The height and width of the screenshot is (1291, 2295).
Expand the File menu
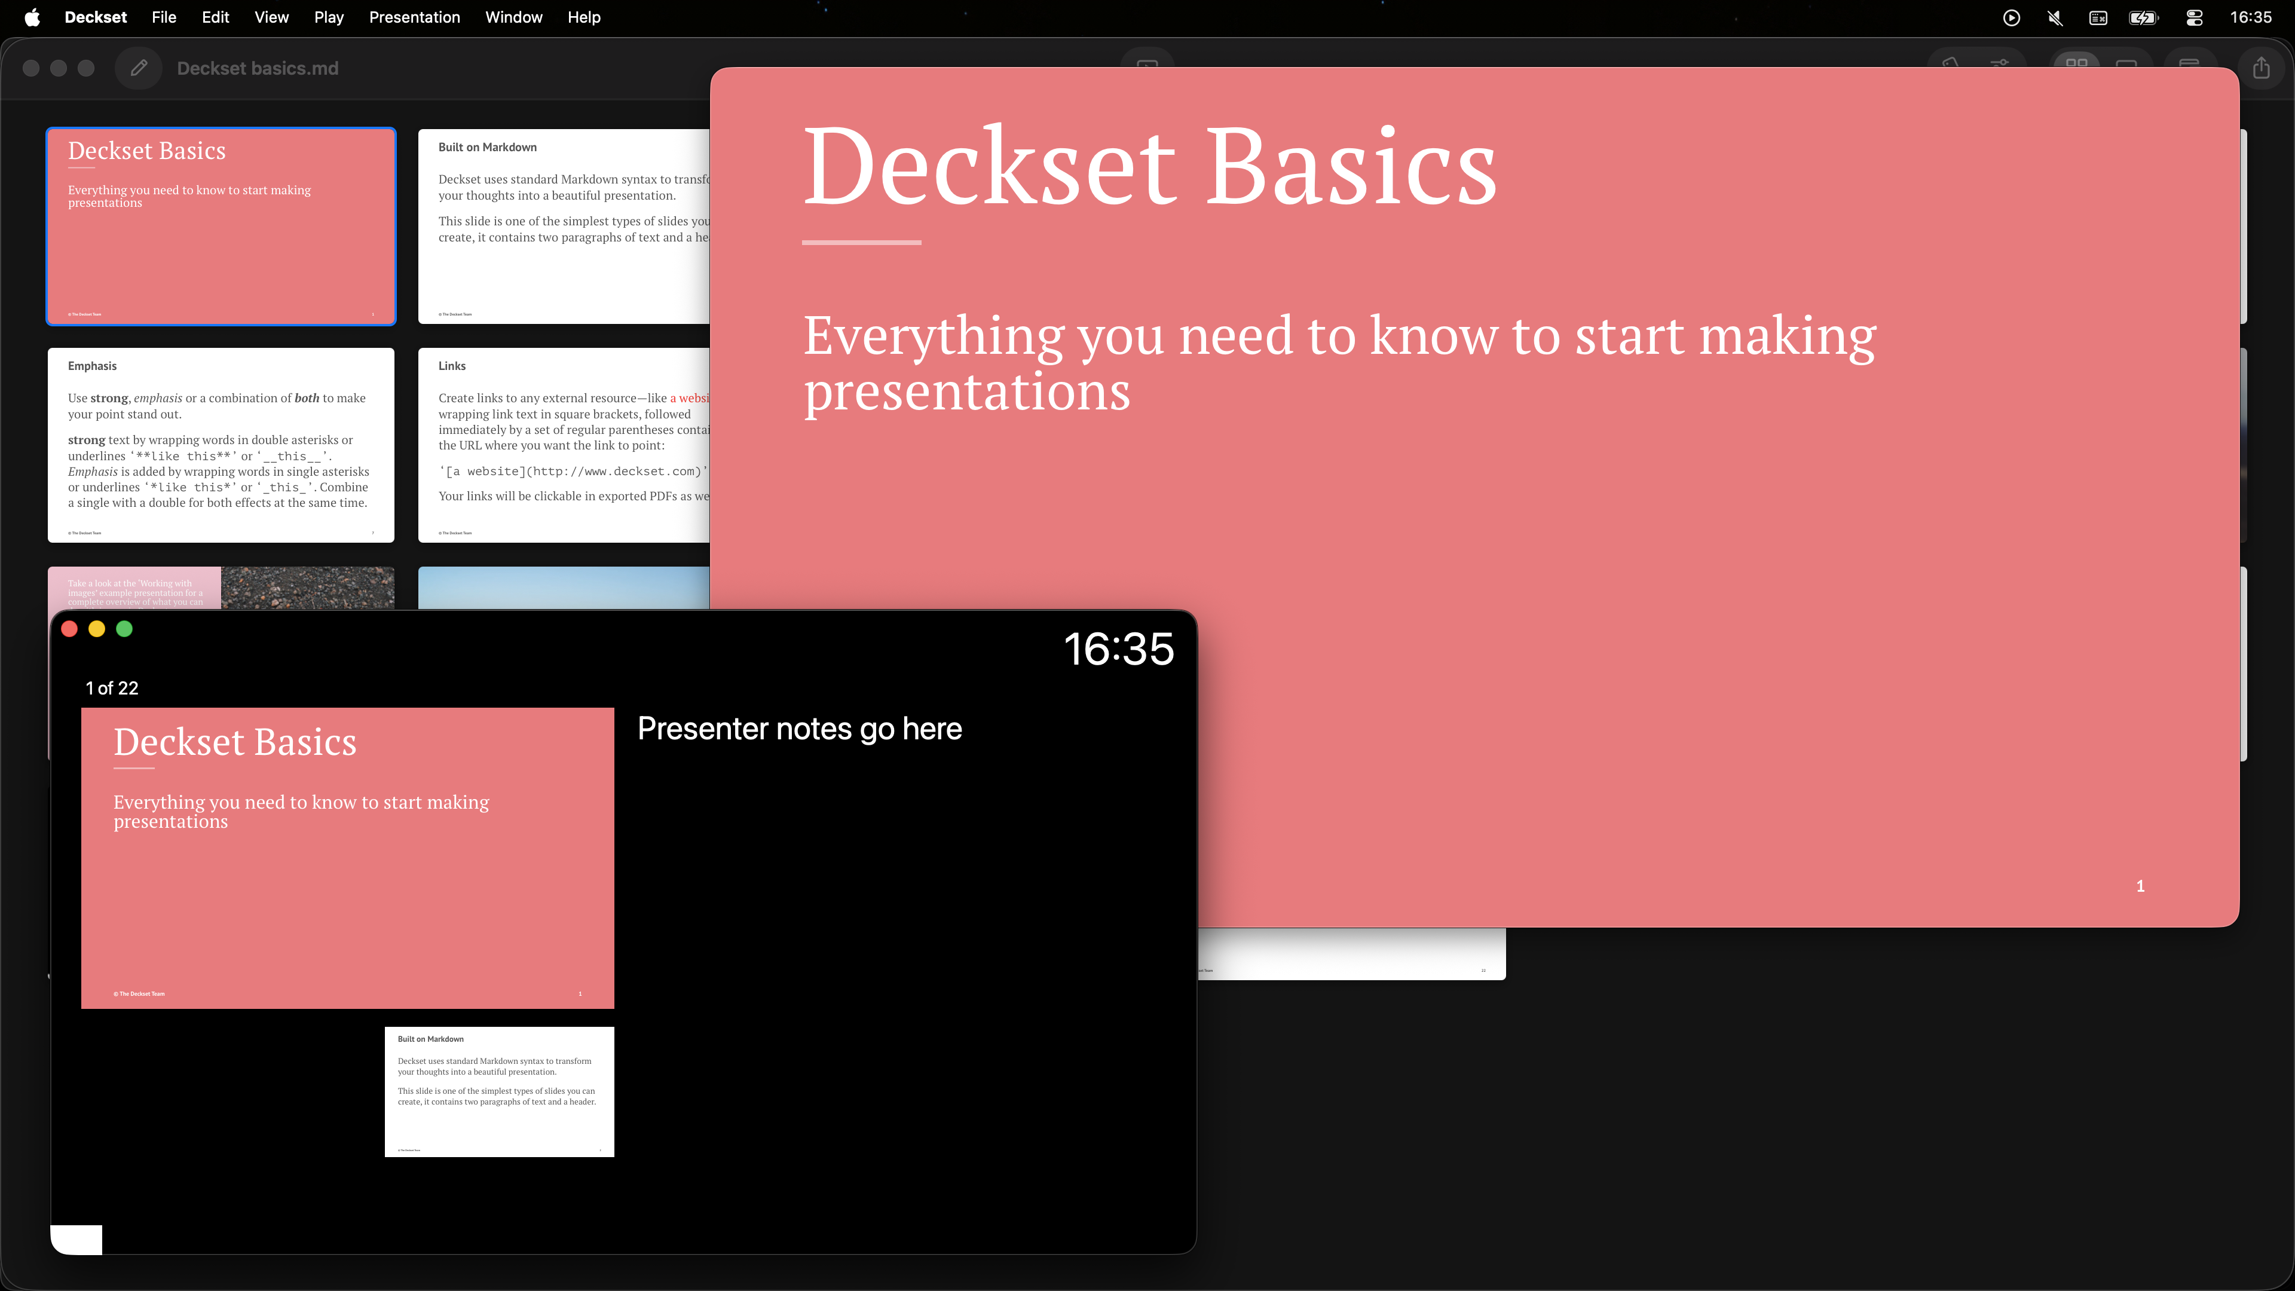pyautogui.click(x=164, y=18)
